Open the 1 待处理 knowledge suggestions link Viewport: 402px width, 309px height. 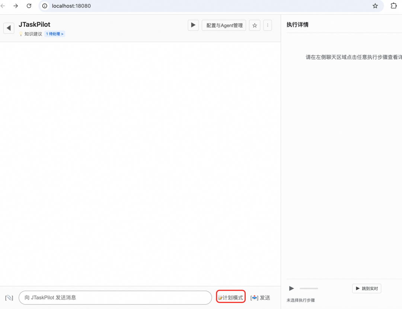pyautogui.click(x=55, y=34)
